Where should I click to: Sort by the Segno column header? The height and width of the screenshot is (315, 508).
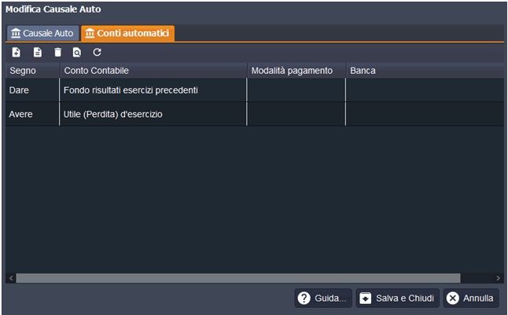tap(31, 71)
